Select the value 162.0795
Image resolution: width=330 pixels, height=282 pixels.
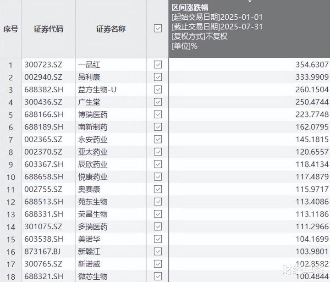312,127
